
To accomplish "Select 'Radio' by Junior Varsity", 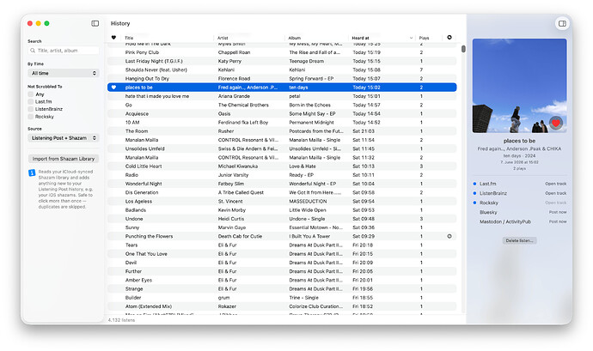I will [282, 175].
